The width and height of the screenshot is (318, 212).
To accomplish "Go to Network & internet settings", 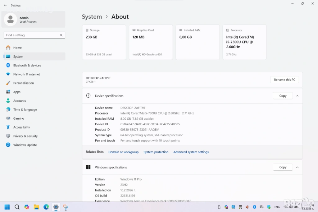I will pyautogui.click(x=26, y=74).
